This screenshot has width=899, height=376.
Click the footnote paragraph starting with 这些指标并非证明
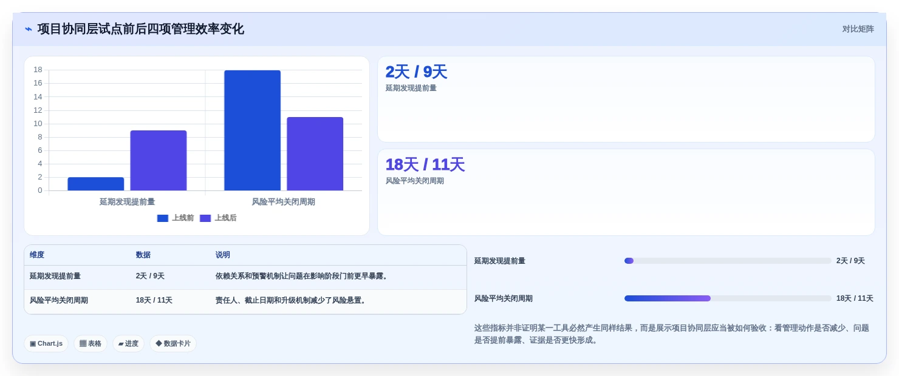672,334
